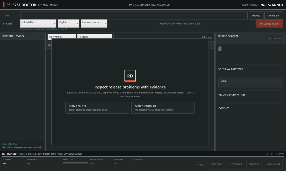286x171 pixels.
Task: Focus the input path field
Action: click(x=134, y=16)
